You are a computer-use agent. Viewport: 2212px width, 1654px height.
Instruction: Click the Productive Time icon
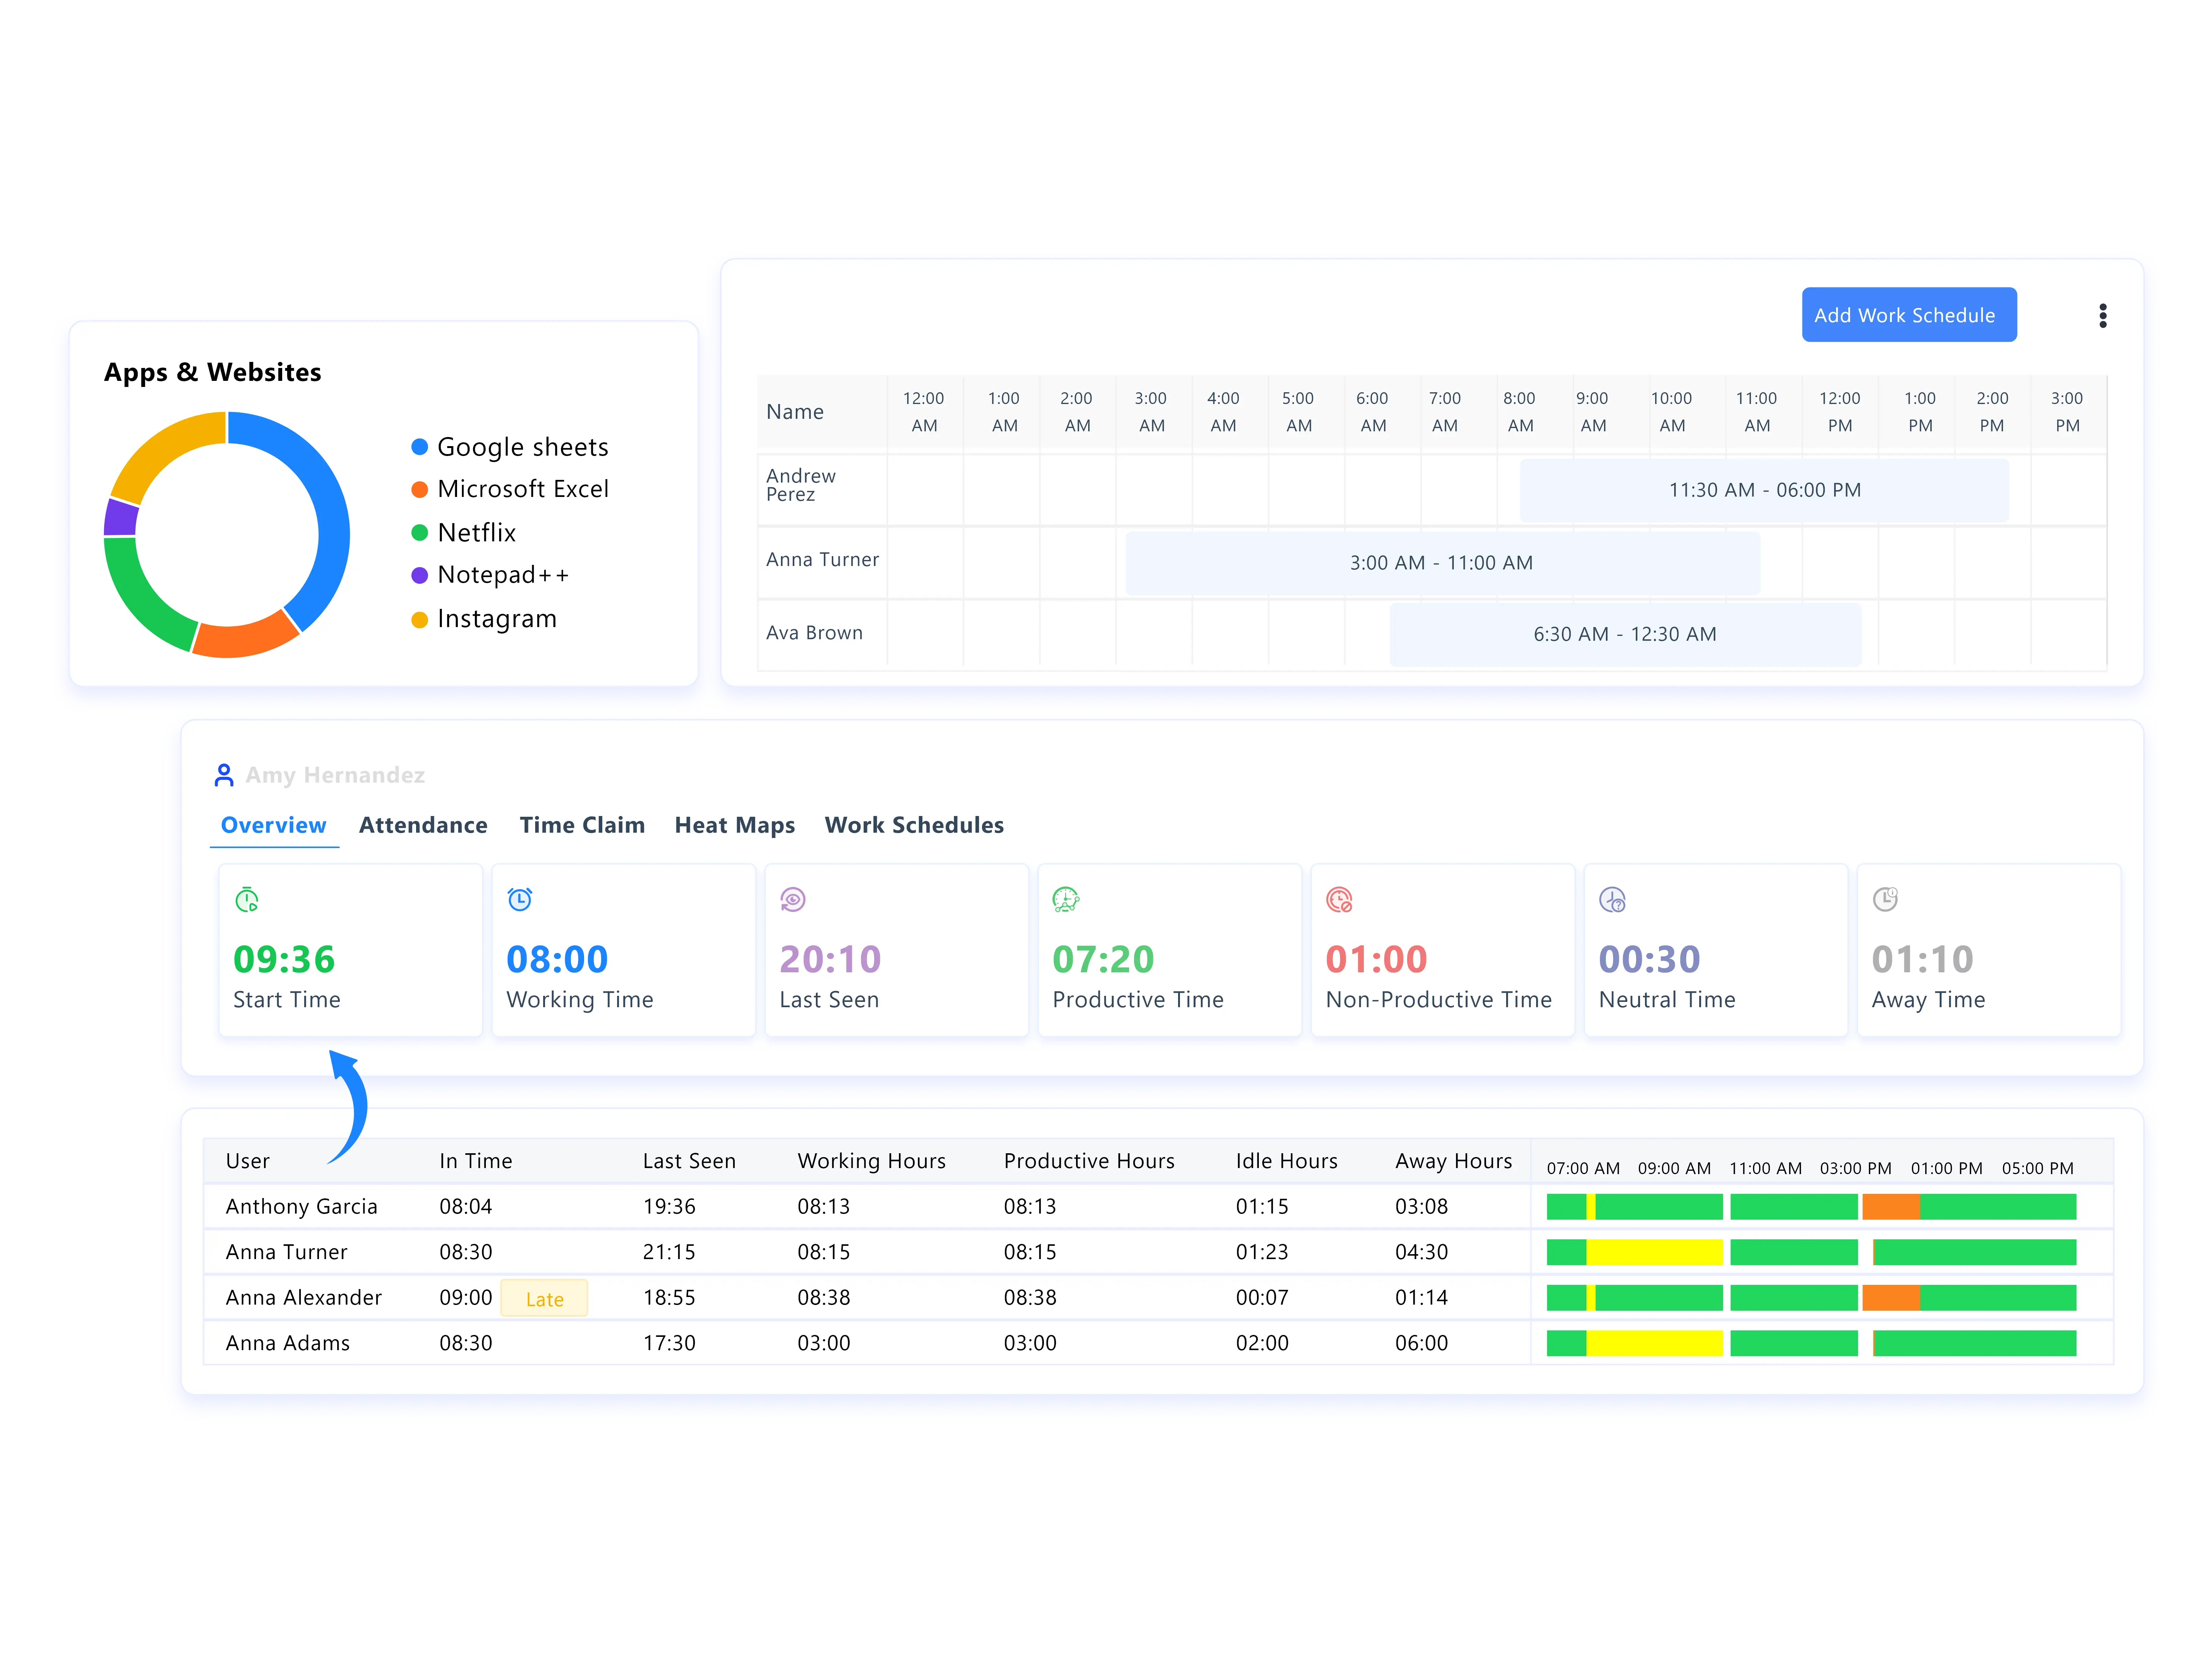1066,899
